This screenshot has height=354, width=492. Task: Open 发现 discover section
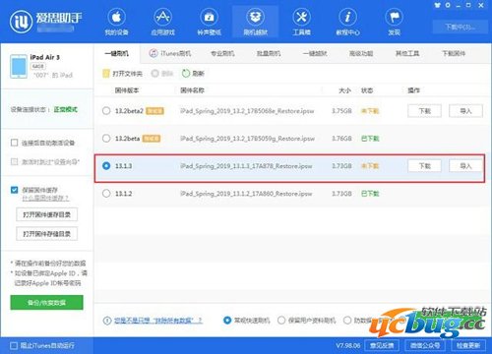pyautogui.click(x=394, y=22)
